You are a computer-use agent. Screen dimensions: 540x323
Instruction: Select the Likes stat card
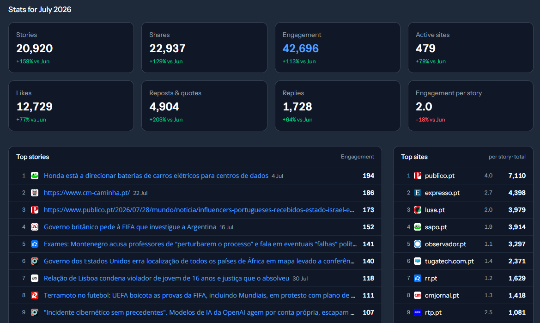pos(71,106)
